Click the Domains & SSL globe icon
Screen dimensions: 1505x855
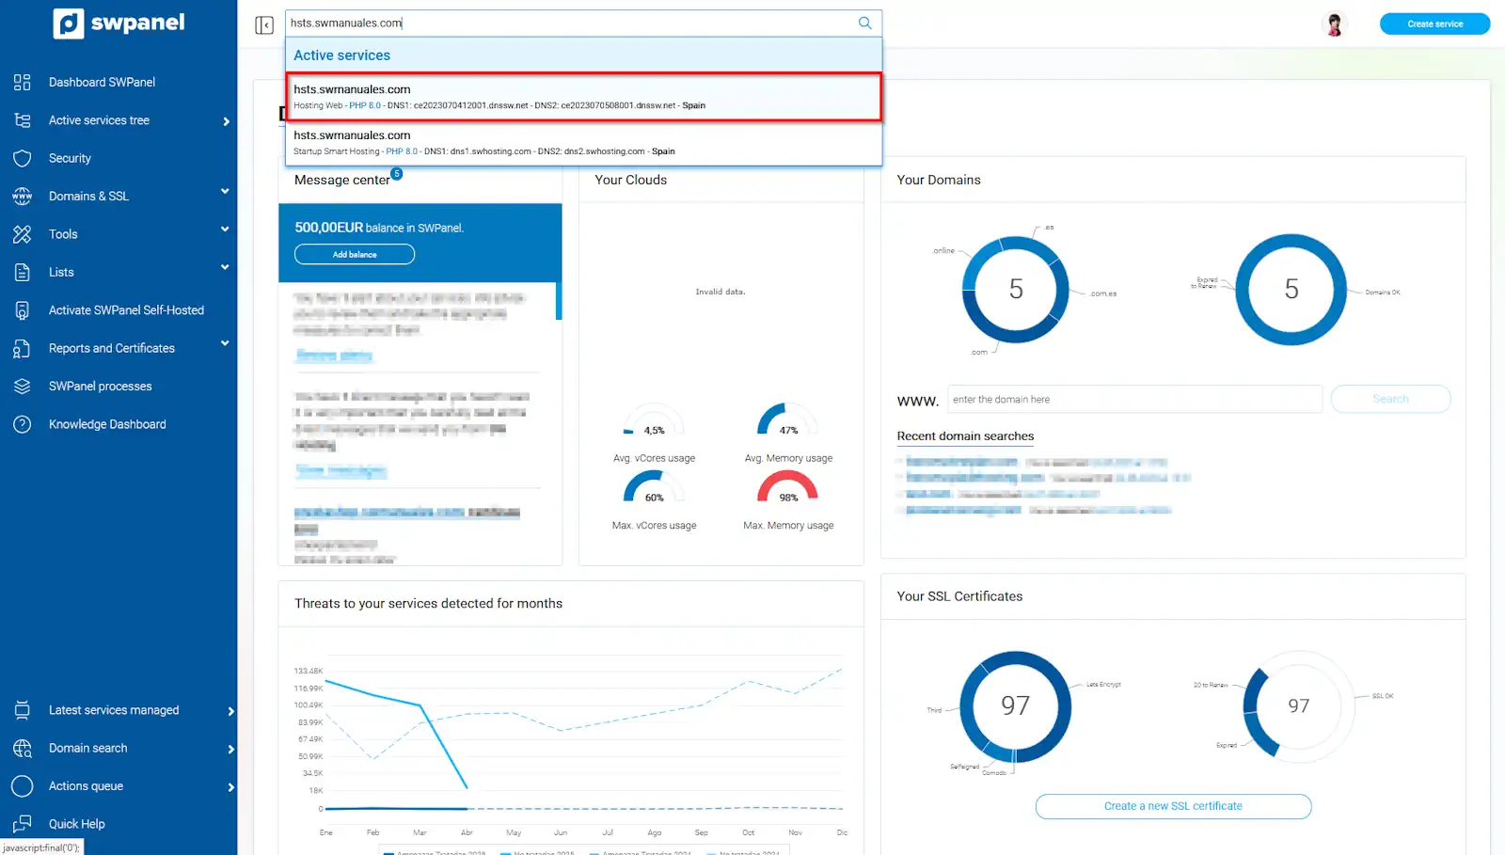pyautogui.click(x=23, y=197)
